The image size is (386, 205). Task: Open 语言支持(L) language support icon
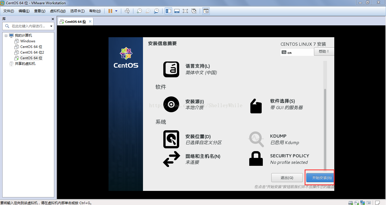[171, 69]
